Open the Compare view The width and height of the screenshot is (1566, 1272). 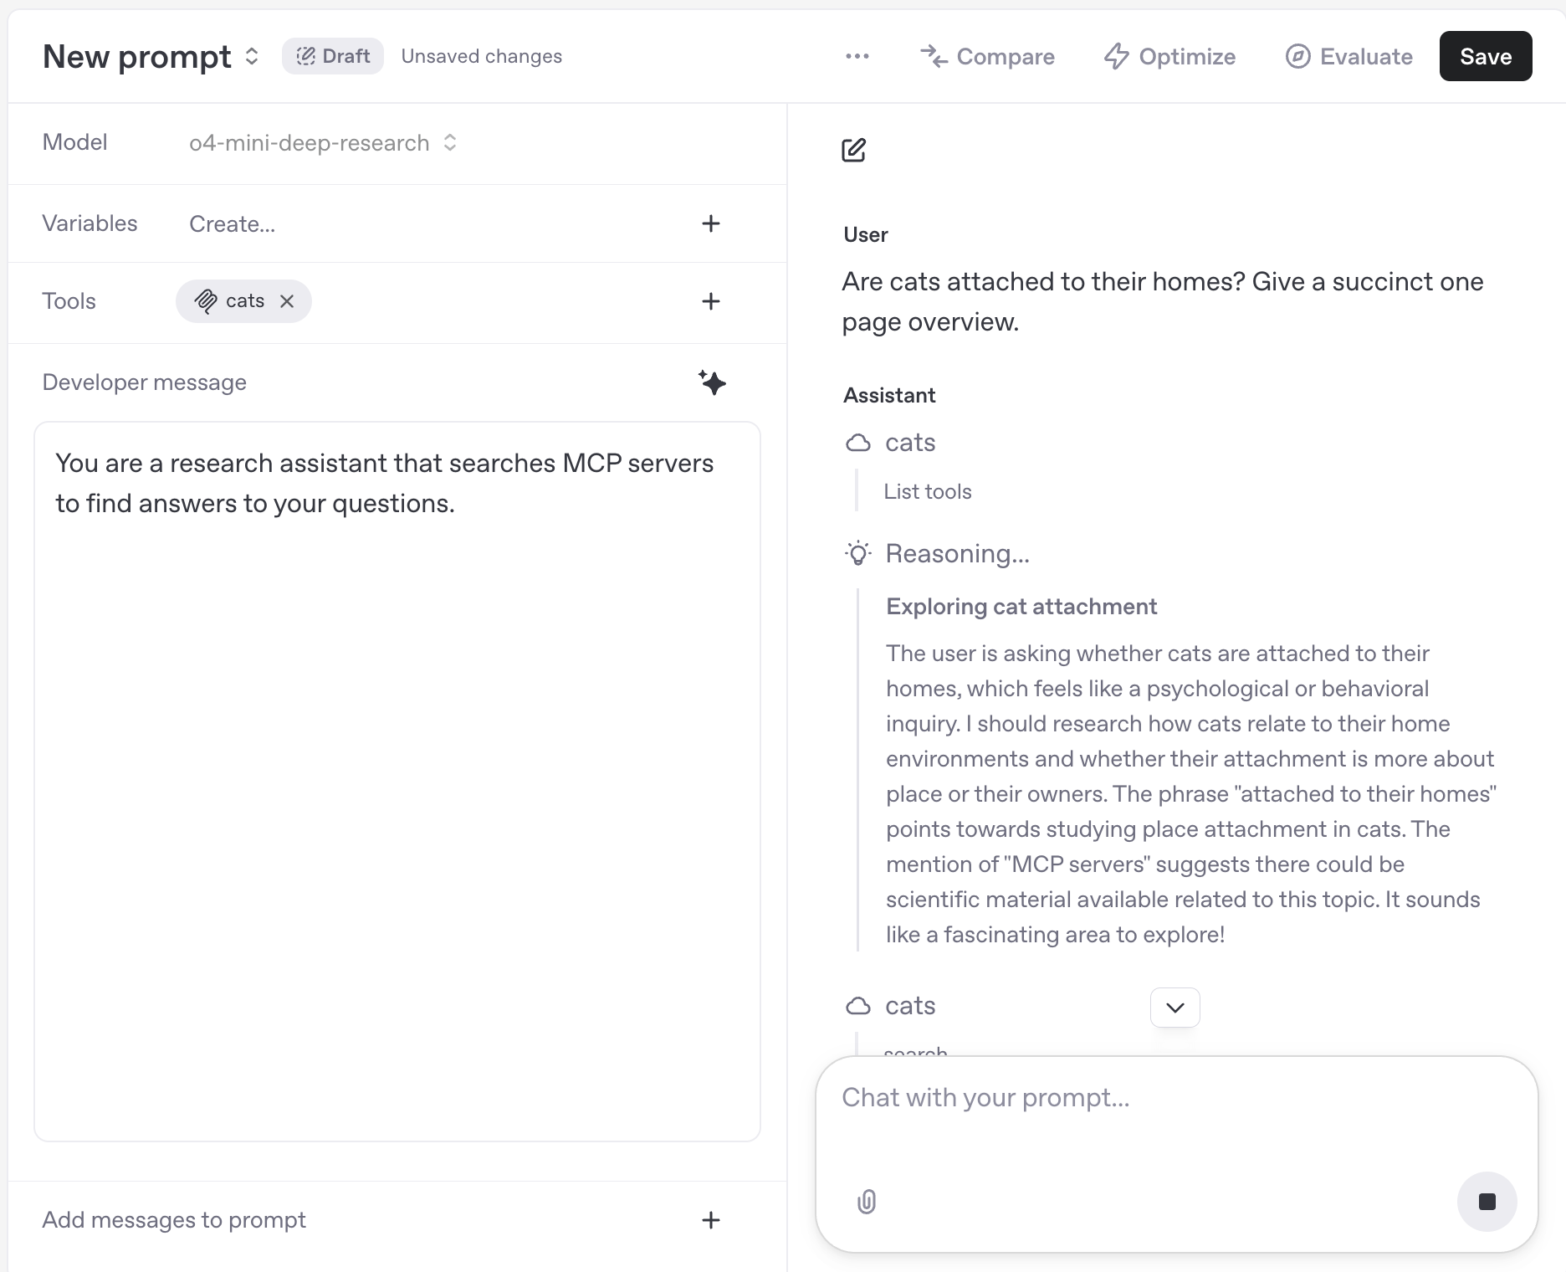pyautogui.click(x=987, y=56)
